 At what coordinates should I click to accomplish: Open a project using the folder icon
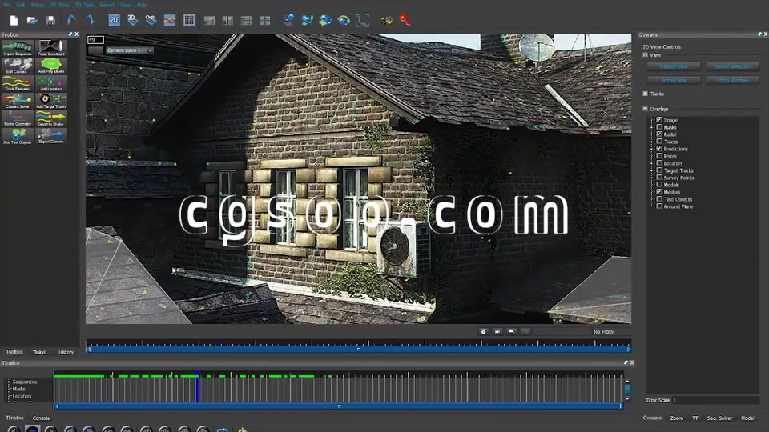[32, 20]
